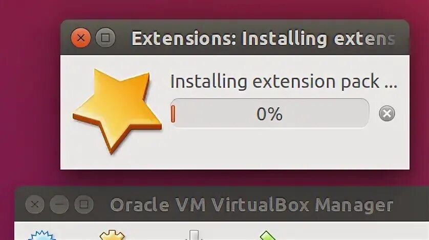
Task: Open Settings via the yellow gear icon
Action: click(x=112, y=235)
